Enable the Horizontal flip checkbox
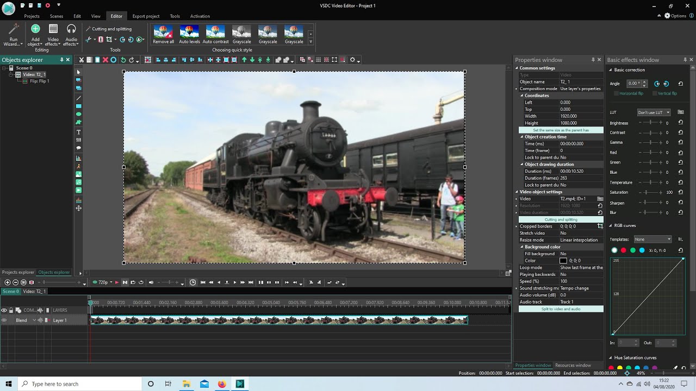The height and width of the screenshot is (391, 696). 616,93
